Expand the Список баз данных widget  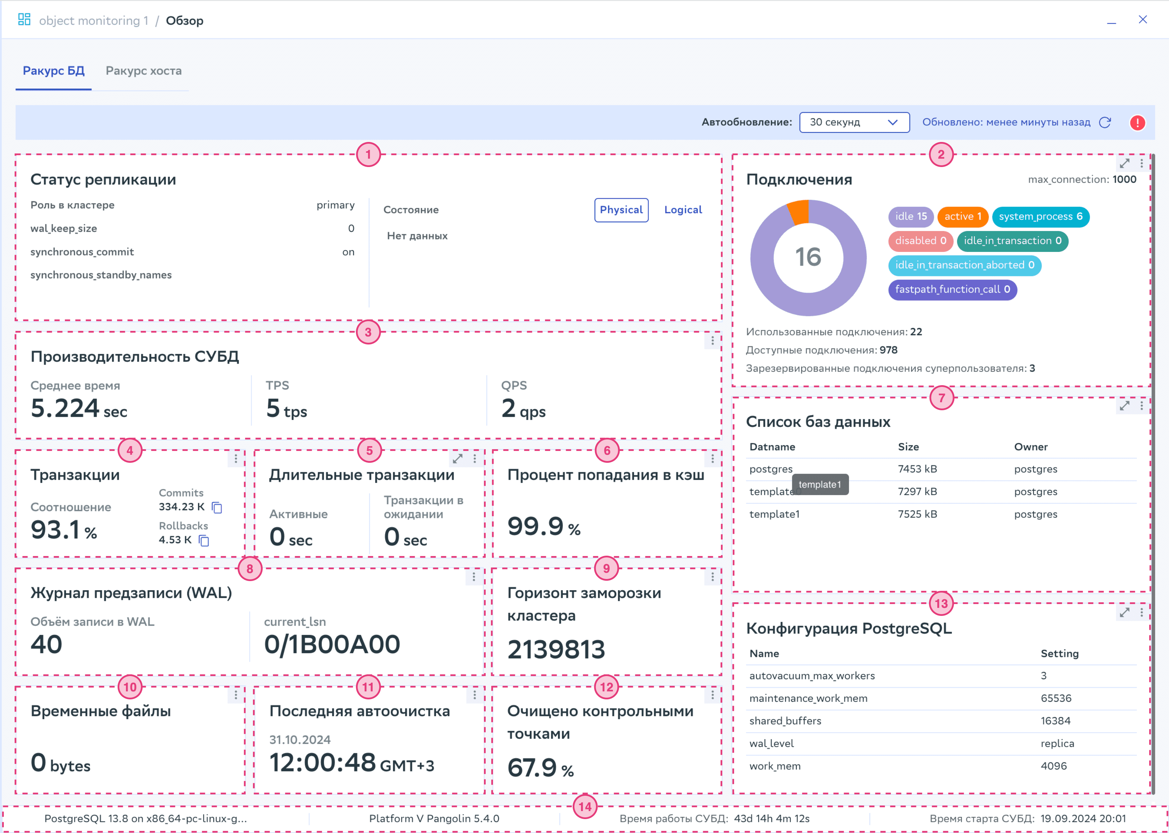click(1124, 406)
